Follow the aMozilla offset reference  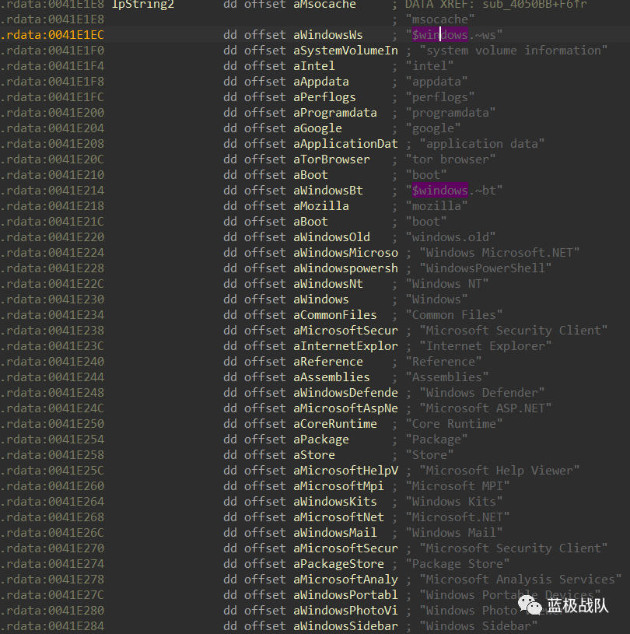point(321,206)
